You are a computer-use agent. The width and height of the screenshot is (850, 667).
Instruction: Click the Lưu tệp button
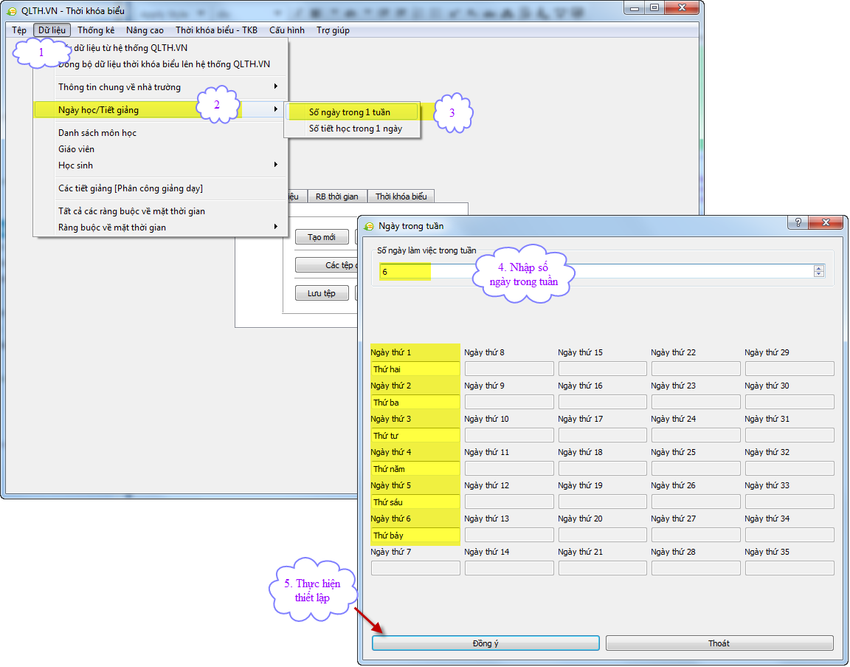point(322,293)
